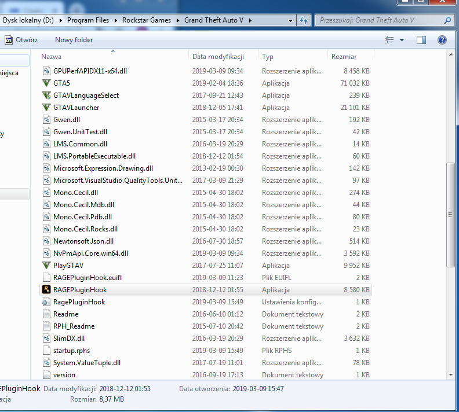This screenshot has height=412, width=459.
Task: Select the Gwen.UnitTest.dll file name
Action: 80,132
